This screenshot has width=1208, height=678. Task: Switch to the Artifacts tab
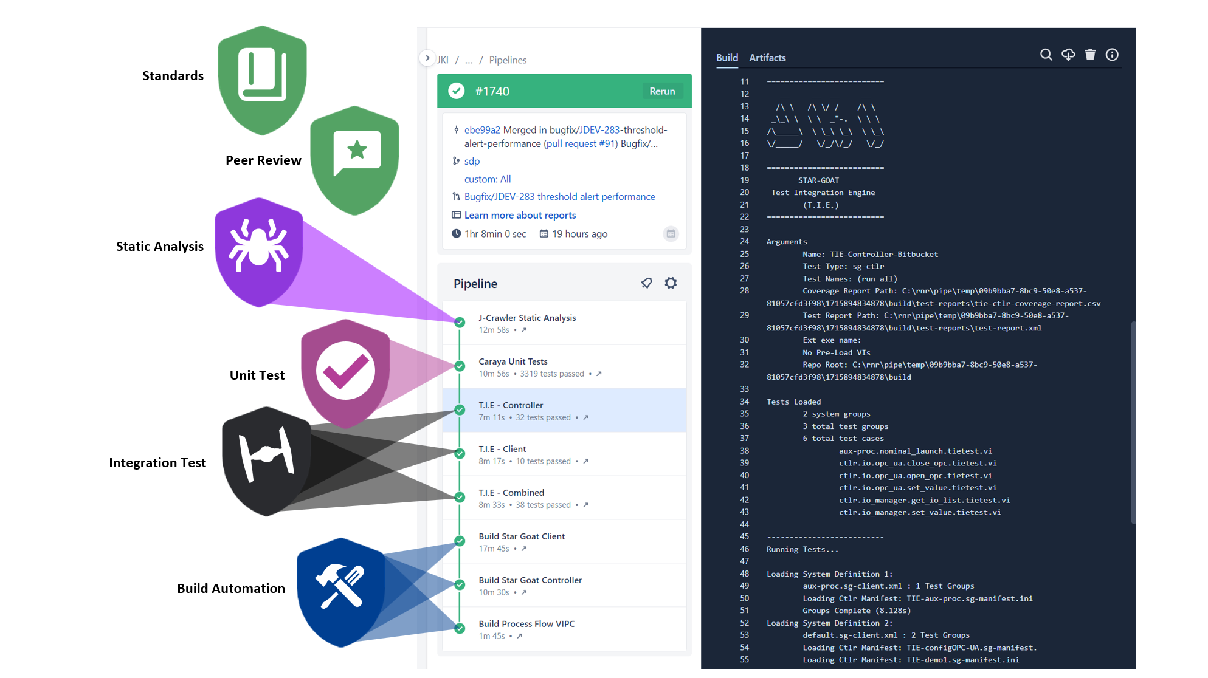(x=767, y=58)
